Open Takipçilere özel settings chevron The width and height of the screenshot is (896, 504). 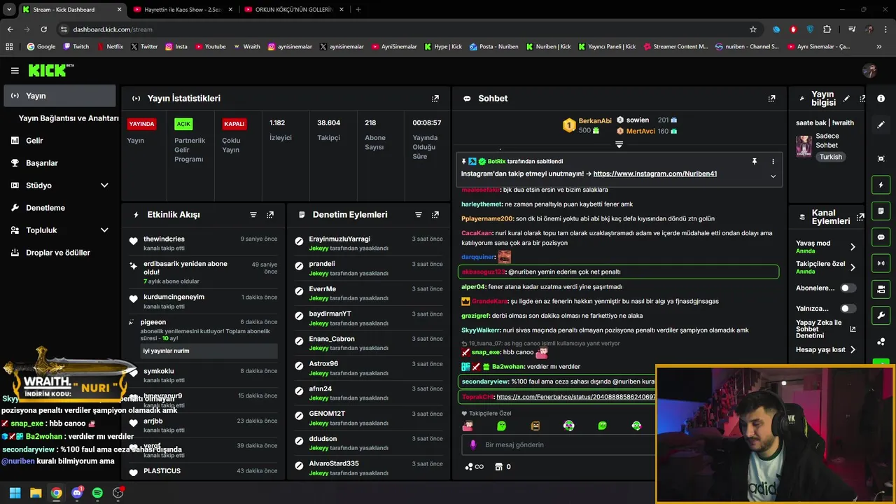coord(853,267)
